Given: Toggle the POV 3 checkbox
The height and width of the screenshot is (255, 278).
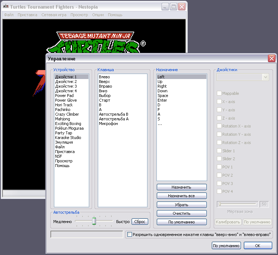Looking at the screenshot, I should pyautogui.click(x=219, y=184).
